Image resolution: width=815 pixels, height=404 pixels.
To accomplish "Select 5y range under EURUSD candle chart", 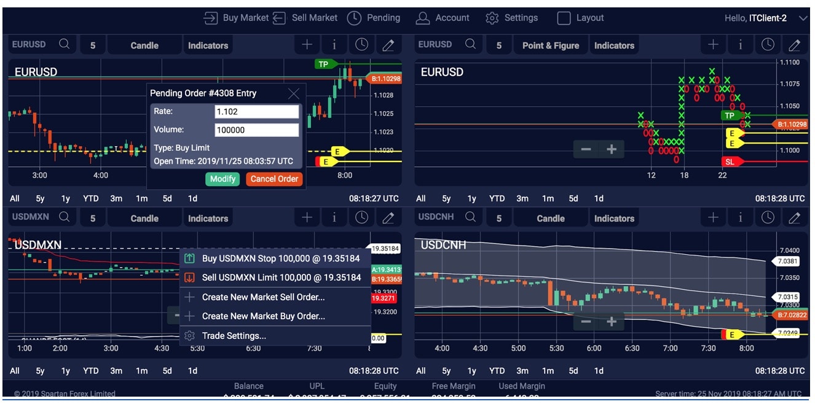I will click(x=41, y=198).
